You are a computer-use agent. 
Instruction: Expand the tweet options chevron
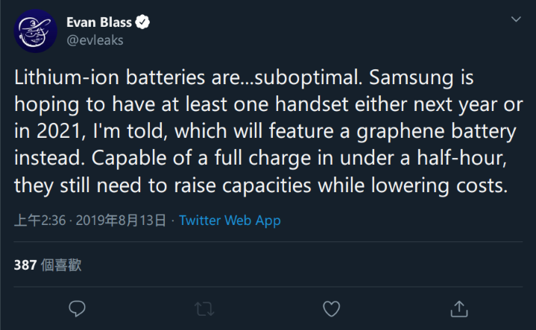point(516,18)
